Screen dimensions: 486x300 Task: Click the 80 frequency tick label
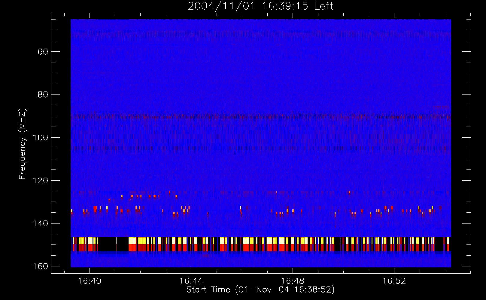[x=43, y=94]
